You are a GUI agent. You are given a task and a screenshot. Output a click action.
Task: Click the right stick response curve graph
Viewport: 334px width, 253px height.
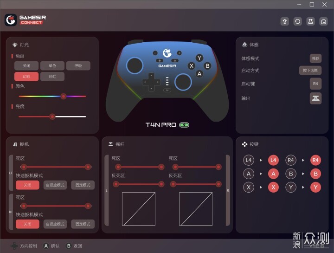point(196,209)
